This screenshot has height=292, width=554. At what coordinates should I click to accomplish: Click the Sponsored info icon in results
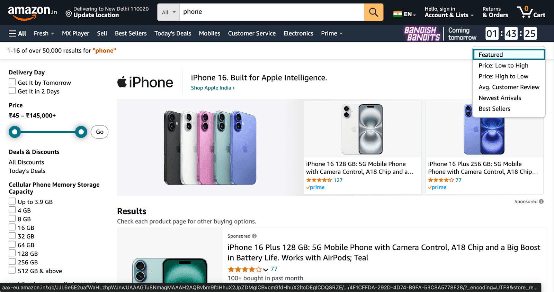(254, 236)
